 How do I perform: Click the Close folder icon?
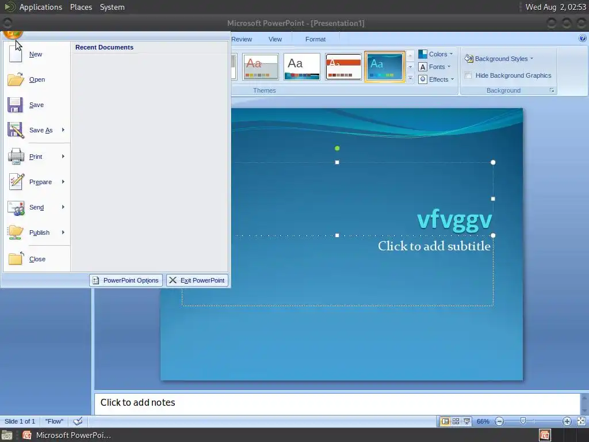tap(16, 258)
